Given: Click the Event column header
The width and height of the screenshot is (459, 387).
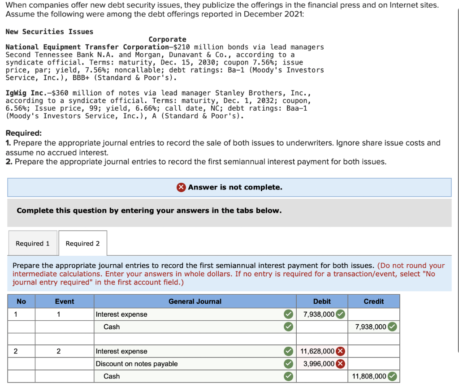Looking at the screenshot, I should pos(65,301).
